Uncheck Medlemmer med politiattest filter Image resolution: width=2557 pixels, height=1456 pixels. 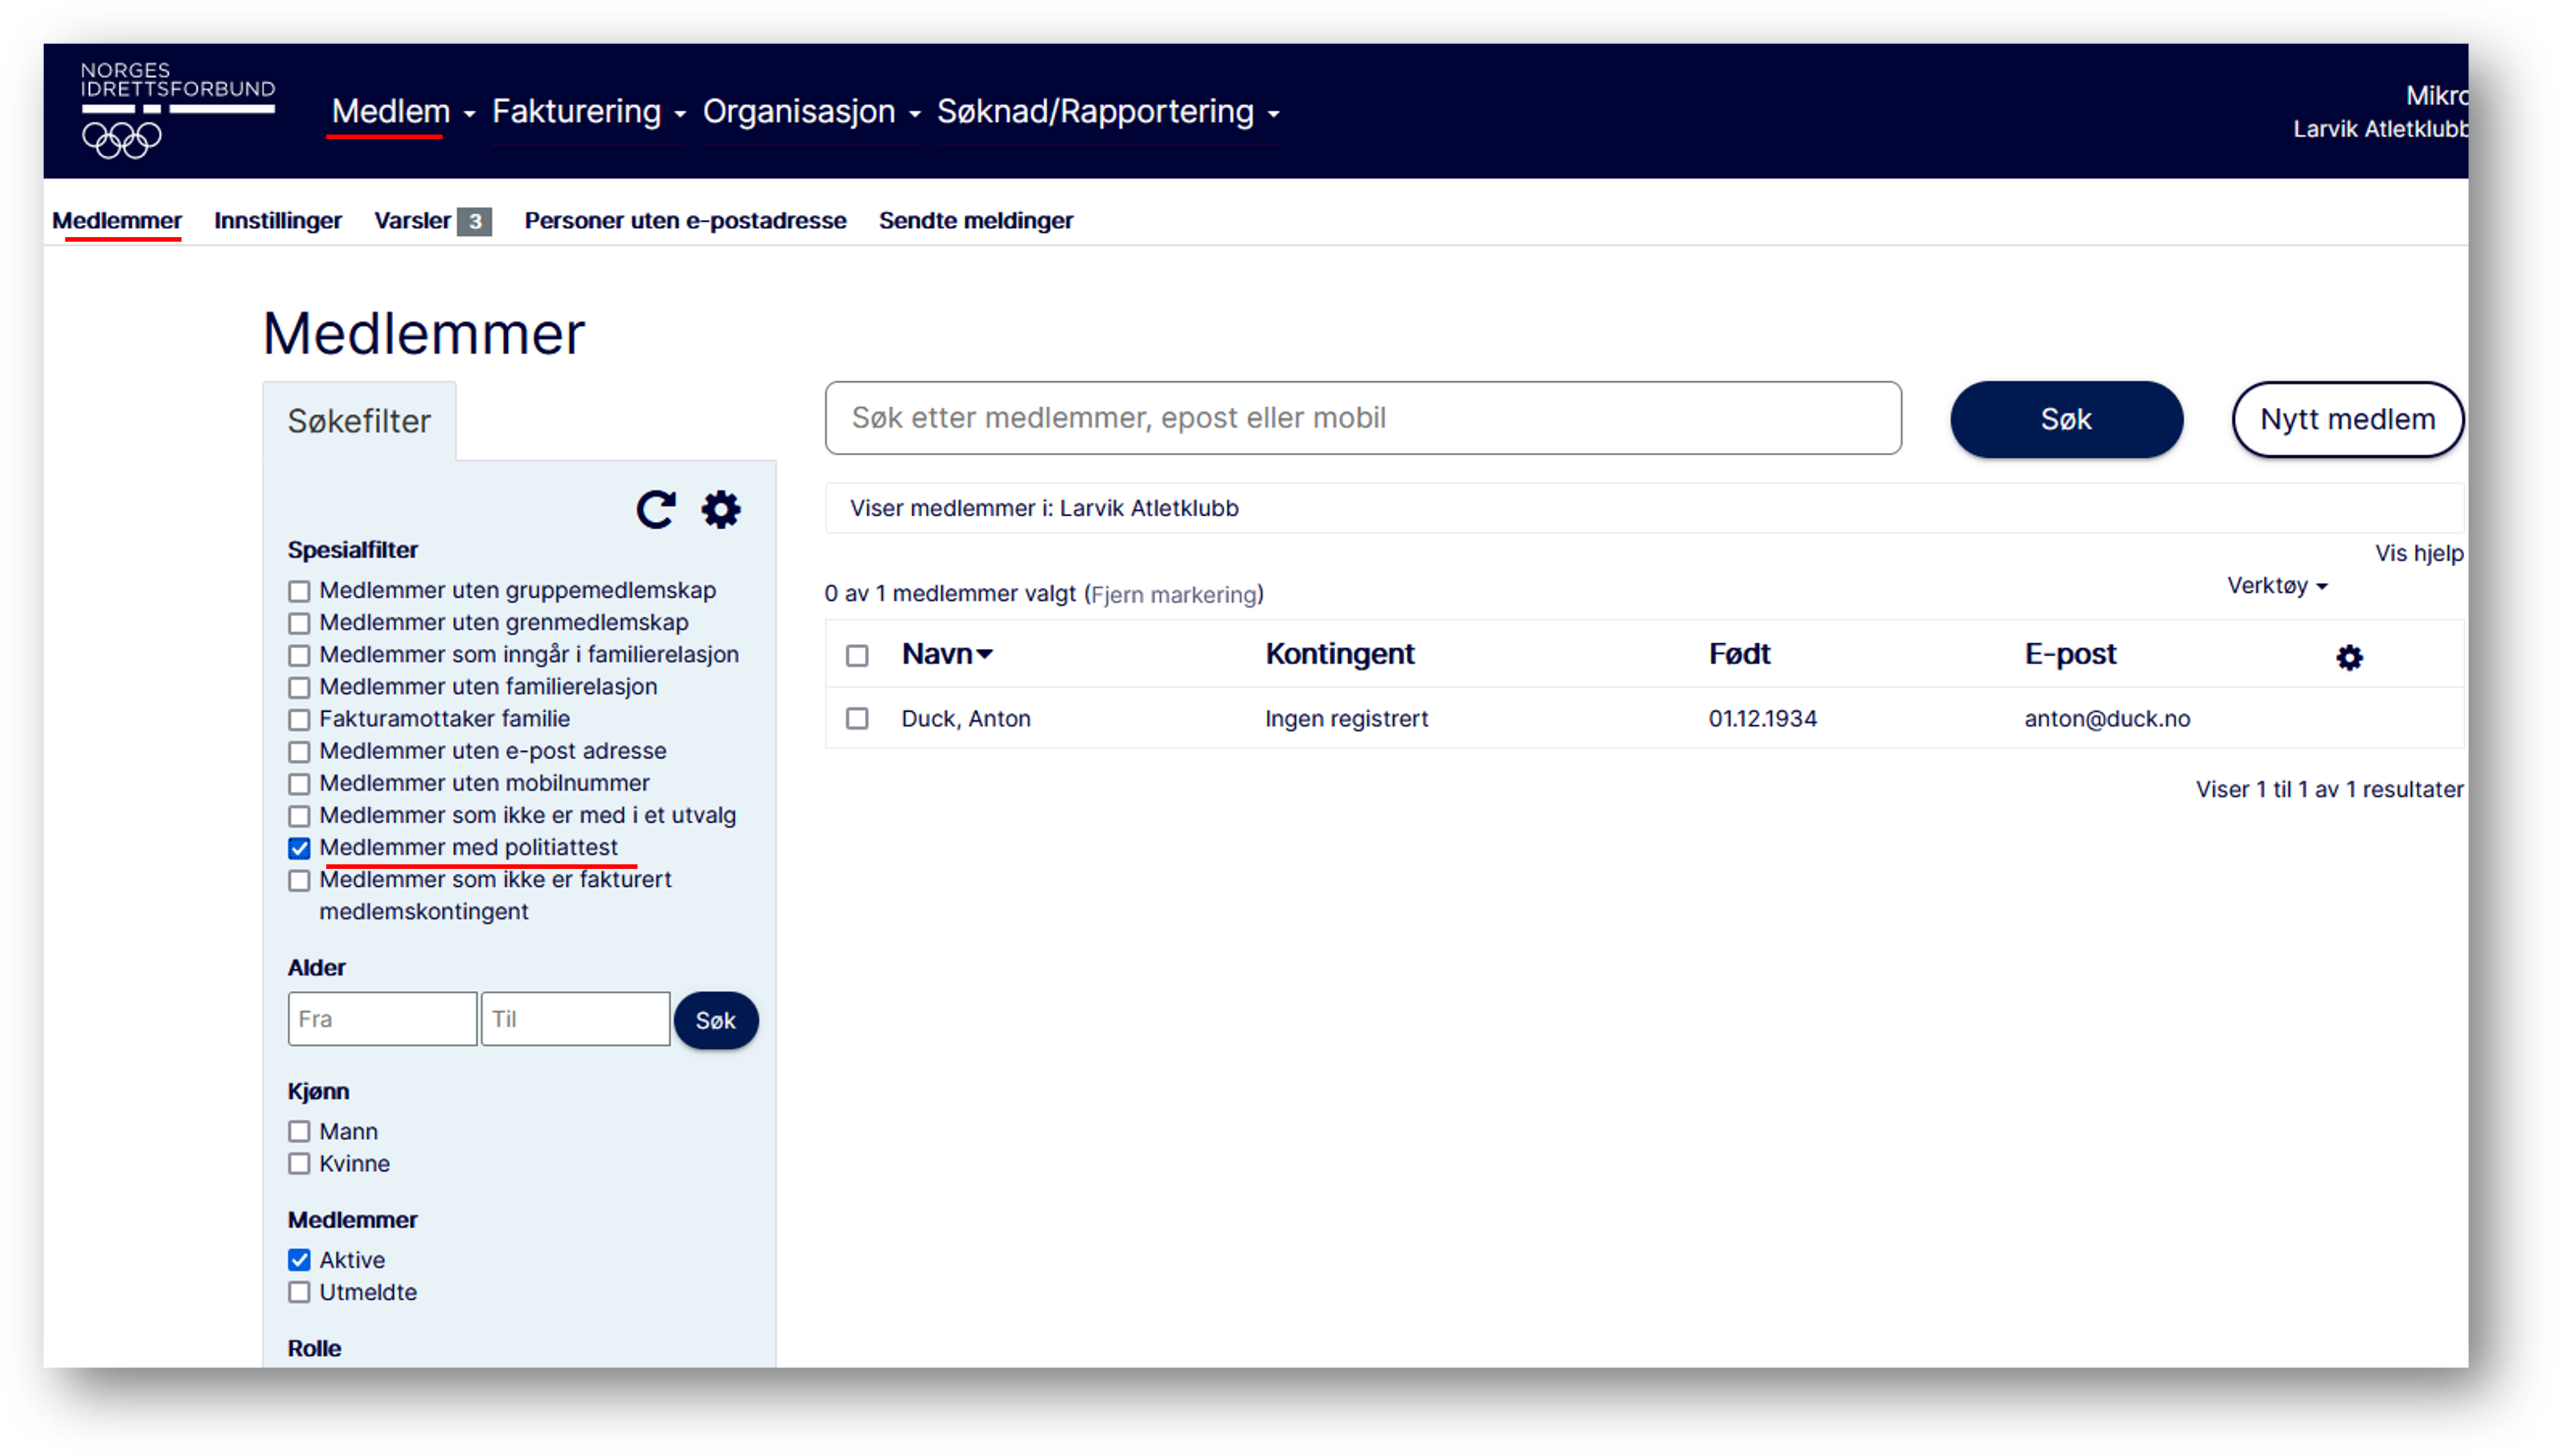point(299,848)
